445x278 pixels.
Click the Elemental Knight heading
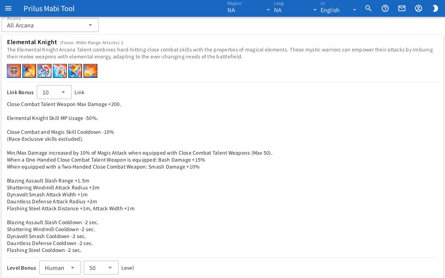point(32,42)
